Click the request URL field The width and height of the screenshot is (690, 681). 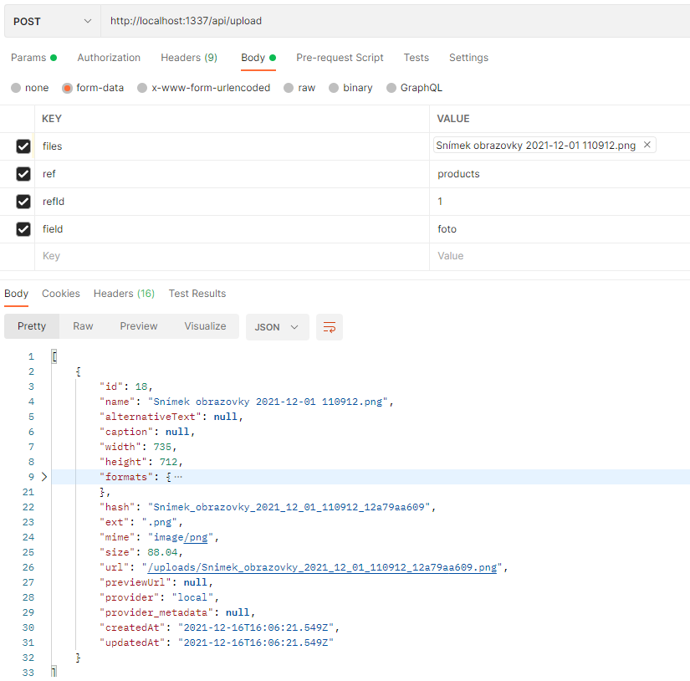click(x=395, y=21)
